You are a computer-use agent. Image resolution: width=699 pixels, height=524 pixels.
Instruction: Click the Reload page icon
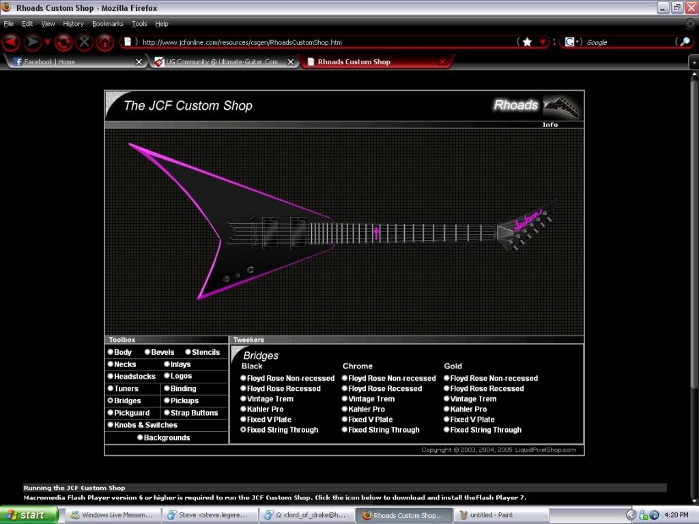(63, 42)
